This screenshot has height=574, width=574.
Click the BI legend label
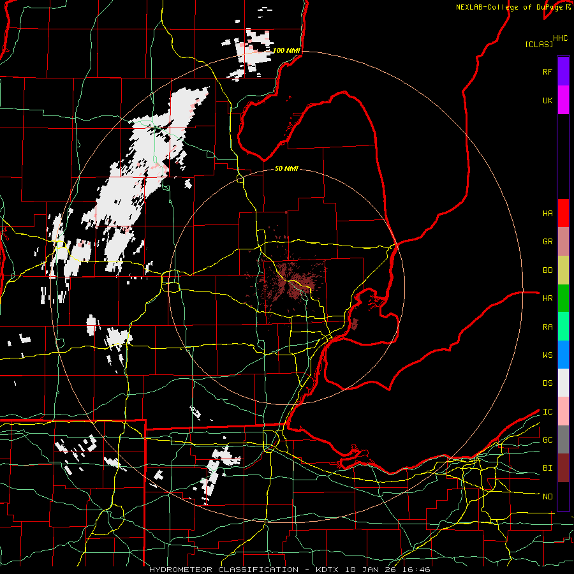(x=547, y=468)
